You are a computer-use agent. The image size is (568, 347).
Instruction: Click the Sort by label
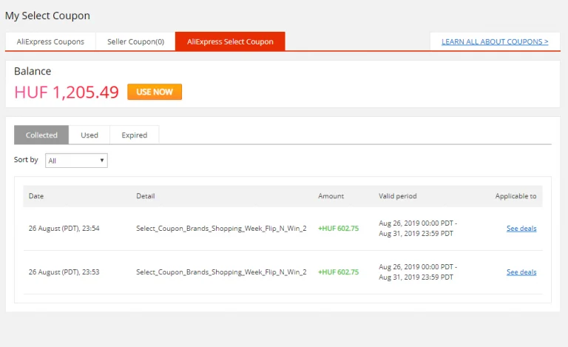[26, 160]
